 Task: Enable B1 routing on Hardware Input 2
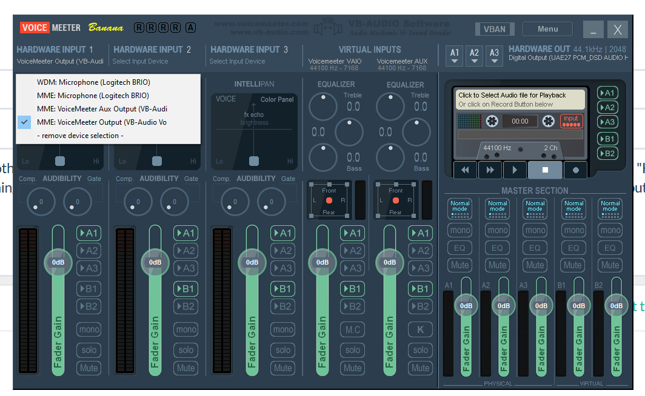point(186,289)
